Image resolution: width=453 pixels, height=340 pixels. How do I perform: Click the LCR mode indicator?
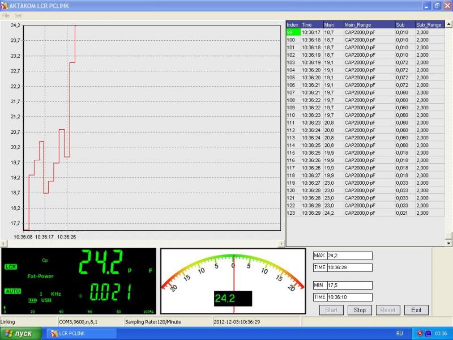tap(11, 267)
